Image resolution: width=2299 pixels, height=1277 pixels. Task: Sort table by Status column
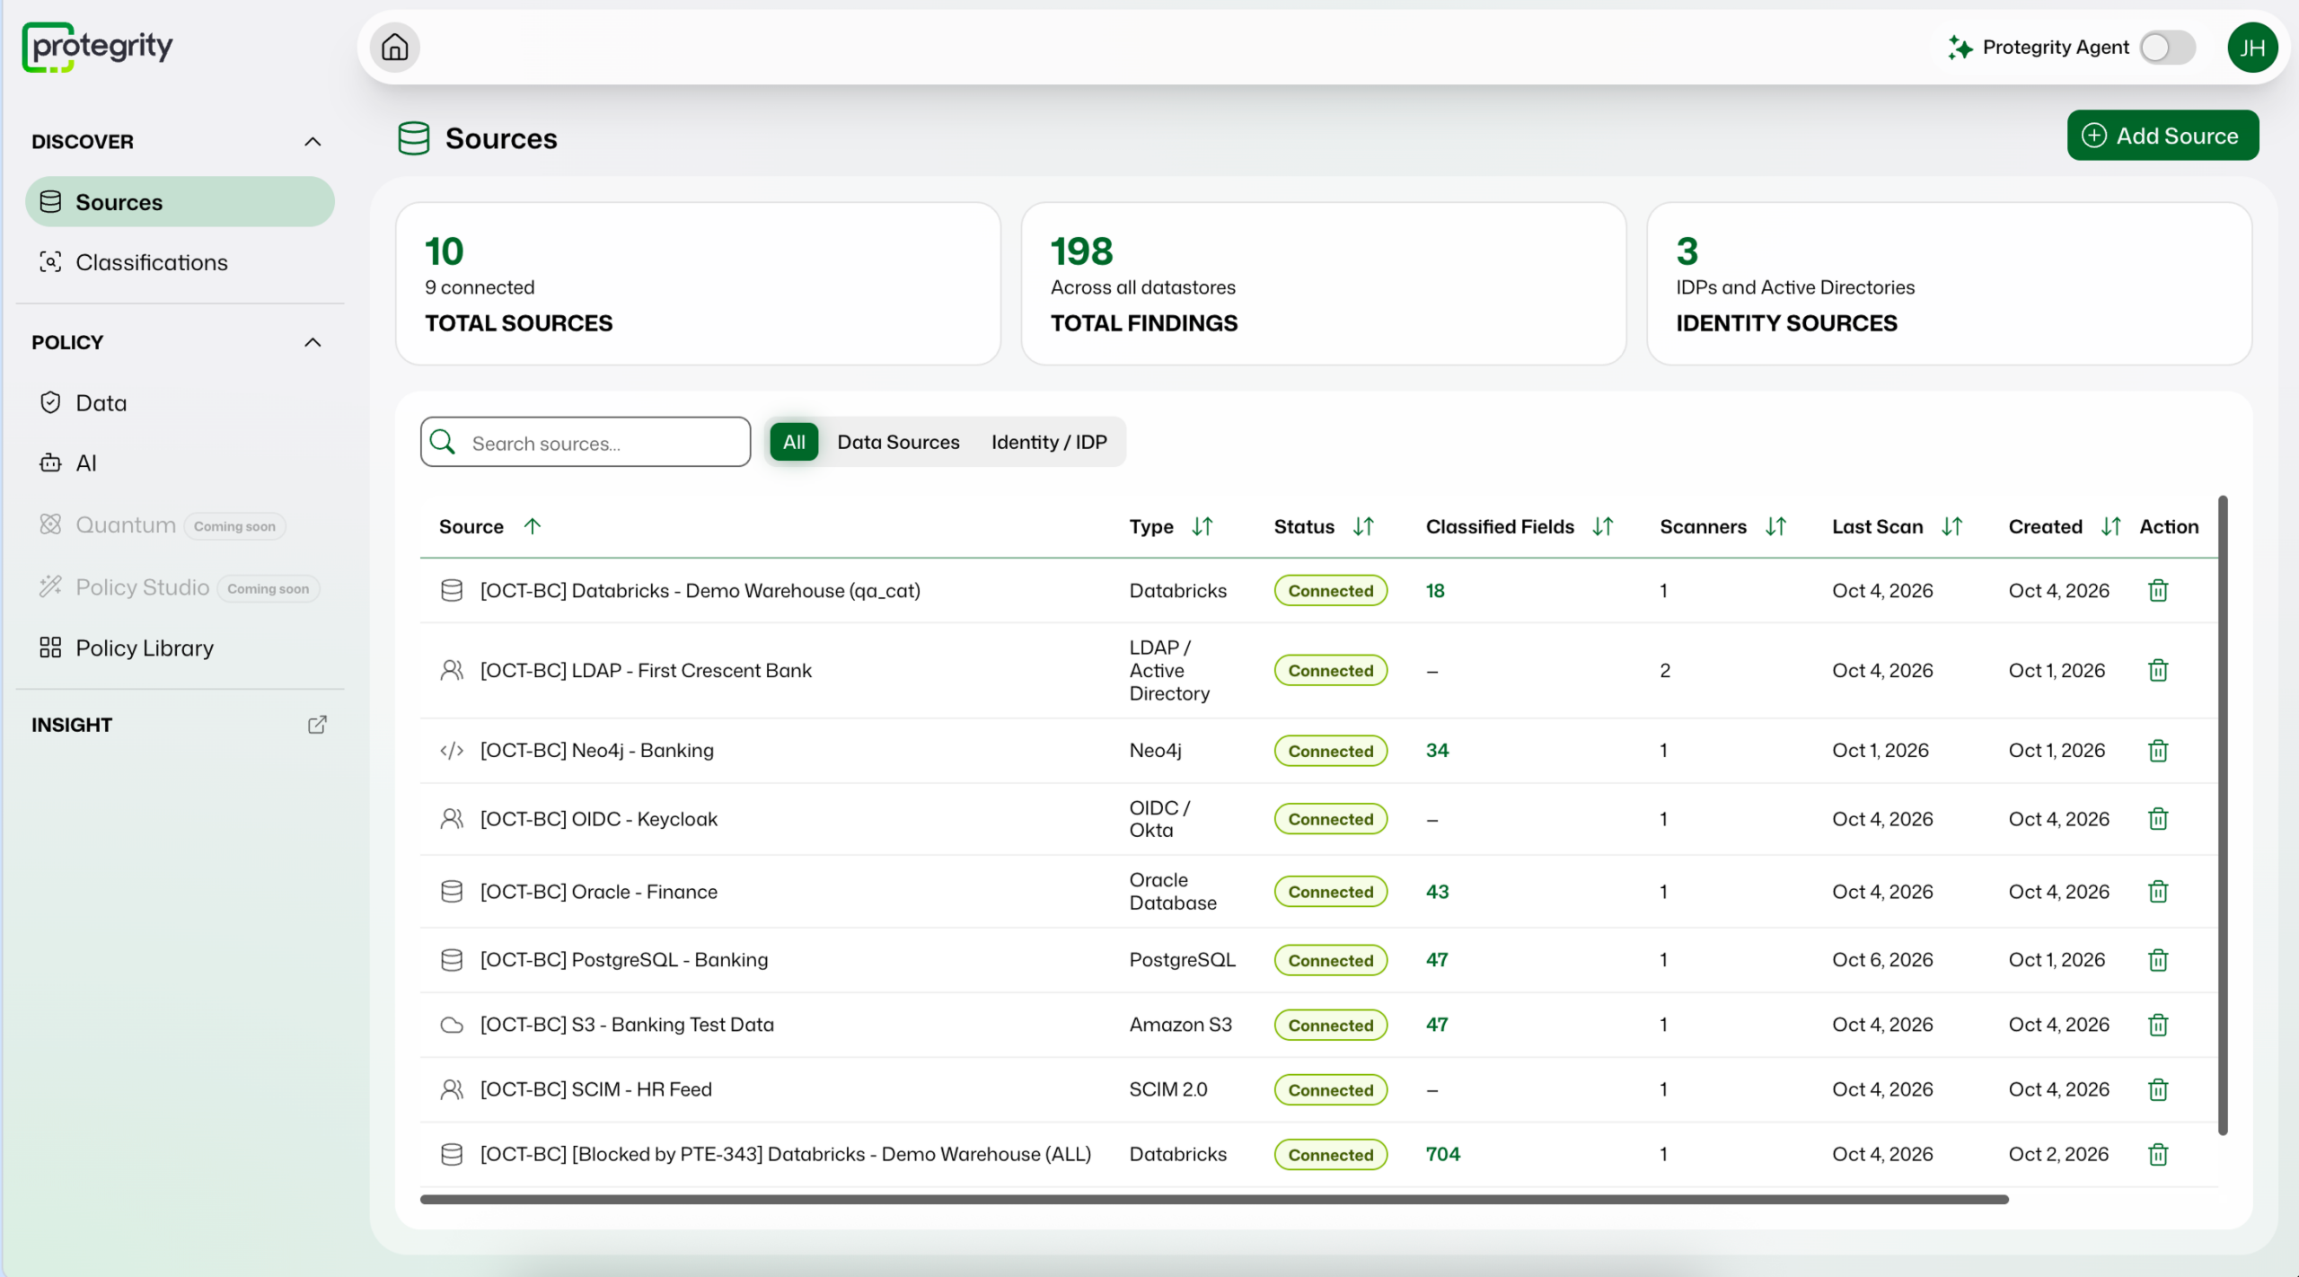1363,526
